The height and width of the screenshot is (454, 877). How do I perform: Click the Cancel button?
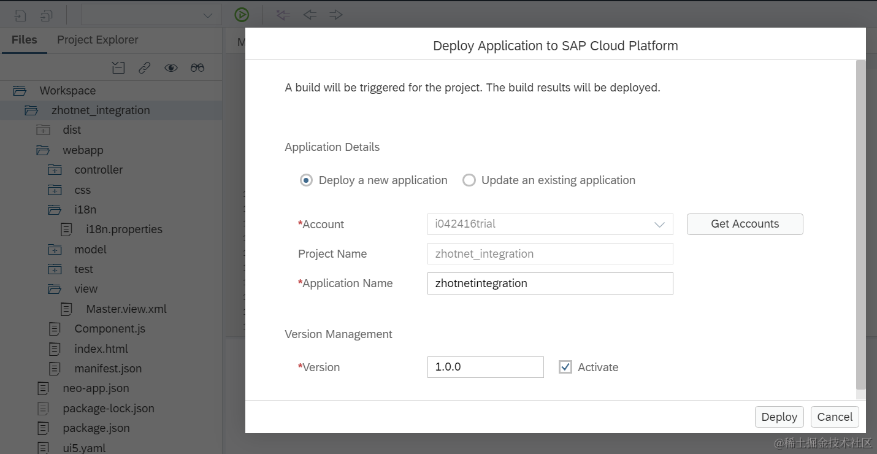835,417
